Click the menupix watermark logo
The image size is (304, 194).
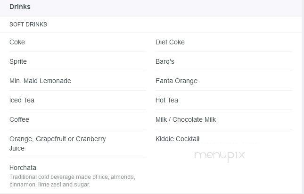220,155
